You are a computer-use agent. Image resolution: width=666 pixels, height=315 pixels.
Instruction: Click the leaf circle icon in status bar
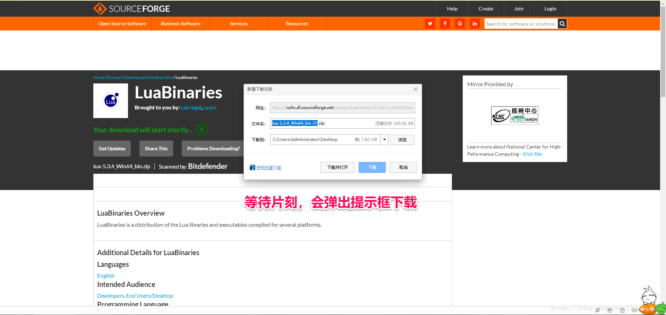tap(610, 310)
